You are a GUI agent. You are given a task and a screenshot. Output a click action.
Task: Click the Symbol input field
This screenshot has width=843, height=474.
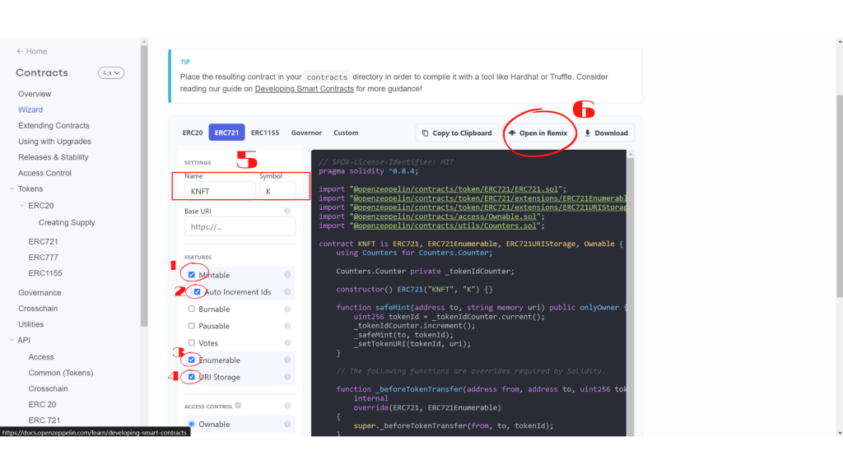coord(277,191)
